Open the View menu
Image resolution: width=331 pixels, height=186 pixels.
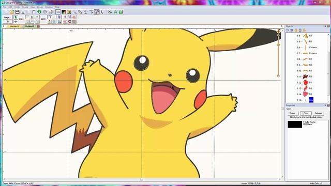(33, 7)
